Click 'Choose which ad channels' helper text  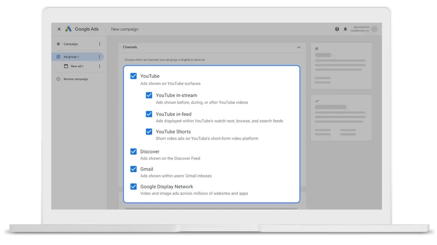pos(165,60)
